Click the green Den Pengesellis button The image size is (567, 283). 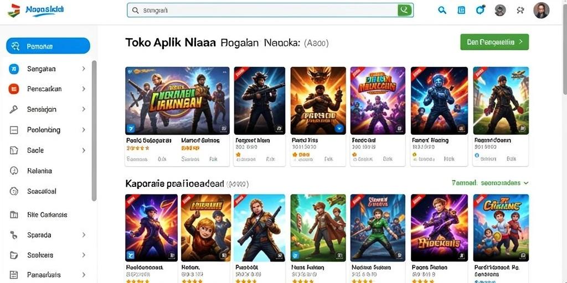494,42
